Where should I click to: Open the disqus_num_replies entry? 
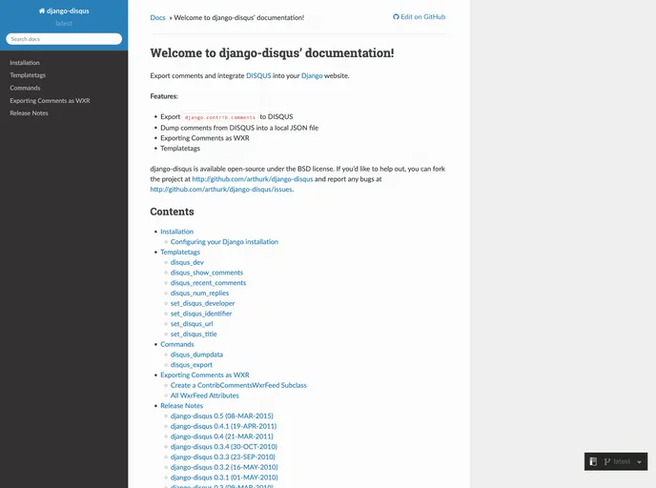tap(199, 294)
